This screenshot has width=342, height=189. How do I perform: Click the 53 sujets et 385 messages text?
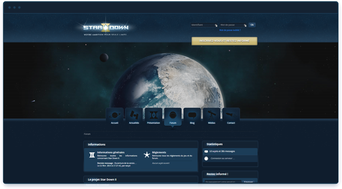point(222,151)
